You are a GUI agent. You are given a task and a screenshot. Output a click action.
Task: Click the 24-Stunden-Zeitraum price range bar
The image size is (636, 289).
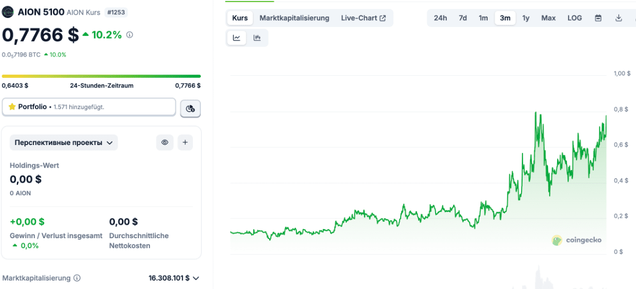tap(101, 76)
